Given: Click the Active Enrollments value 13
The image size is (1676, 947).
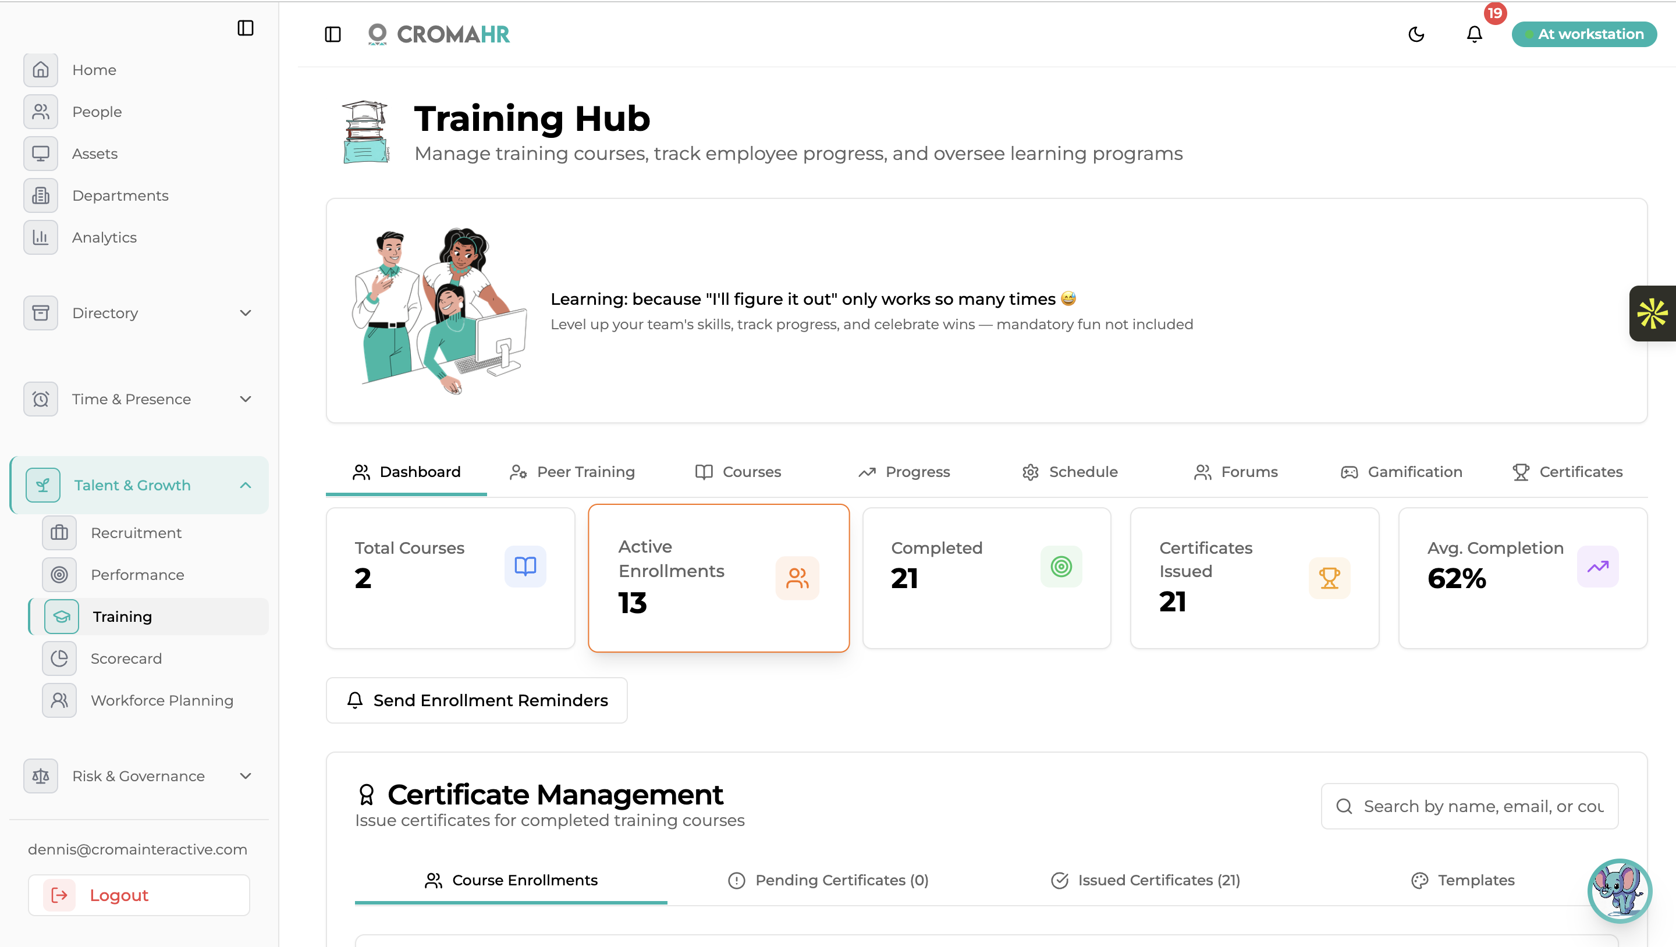Looking at the screenshot, I should [633, 603].
